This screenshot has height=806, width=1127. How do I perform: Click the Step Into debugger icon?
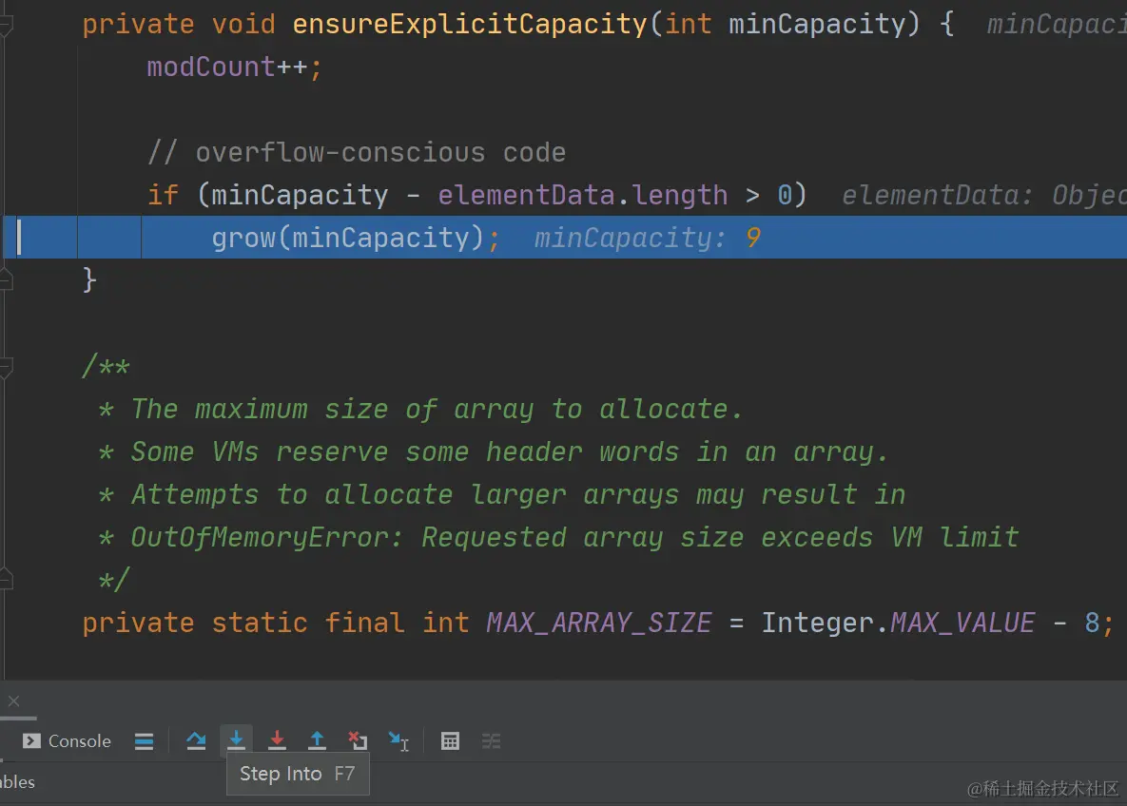(x=236, y=739)
